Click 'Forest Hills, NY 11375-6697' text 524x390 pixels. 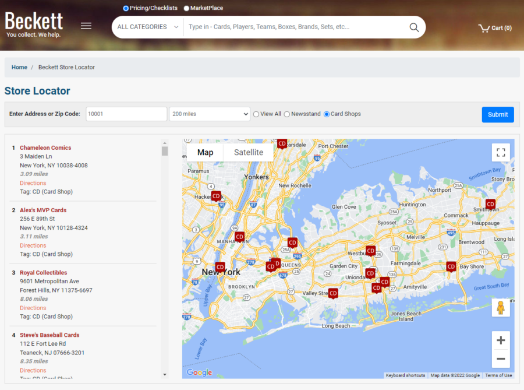pos(56,290)
